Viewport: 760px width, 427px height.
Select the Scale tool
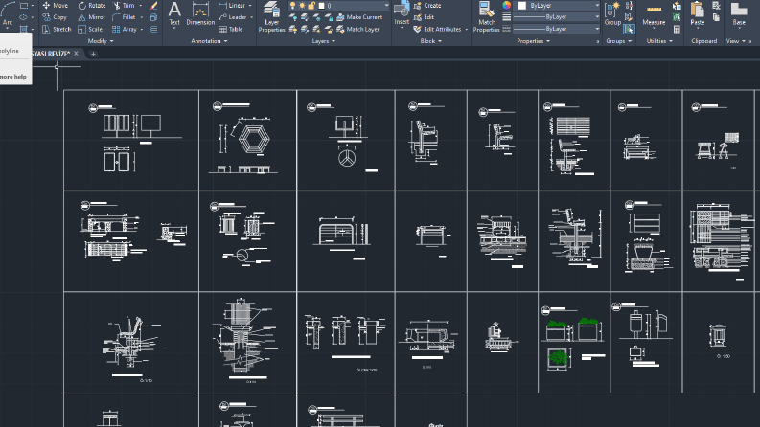pyautogui.click(x=90, y=29)
